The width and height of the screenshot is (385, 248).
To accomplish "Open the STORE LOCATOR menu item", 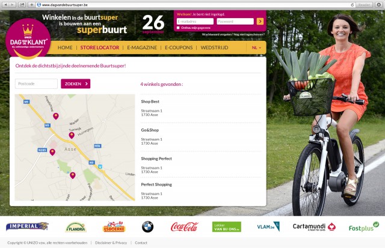I will pos(100,47).
